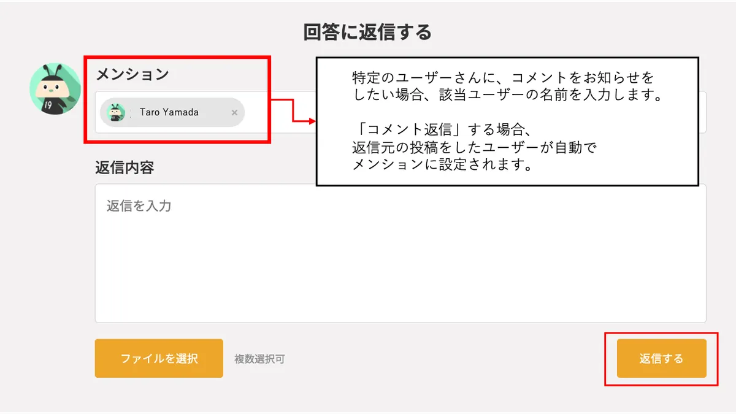Click the メンション field label
Screen dimensions: 736x414
(x=132, y=75)
